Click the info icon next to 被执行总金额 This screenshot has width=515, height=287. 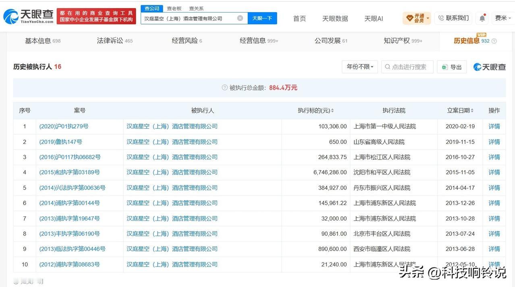click(224, 87)
